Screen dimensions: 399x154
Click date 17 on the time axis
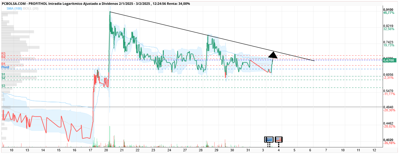tap(90, 150)
